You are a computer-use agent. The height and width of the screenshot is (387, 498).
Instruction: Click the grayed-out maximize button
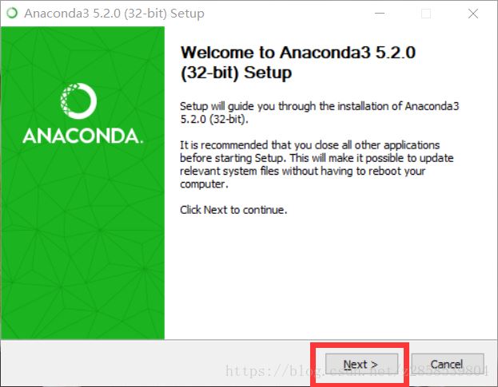(426, 13)
